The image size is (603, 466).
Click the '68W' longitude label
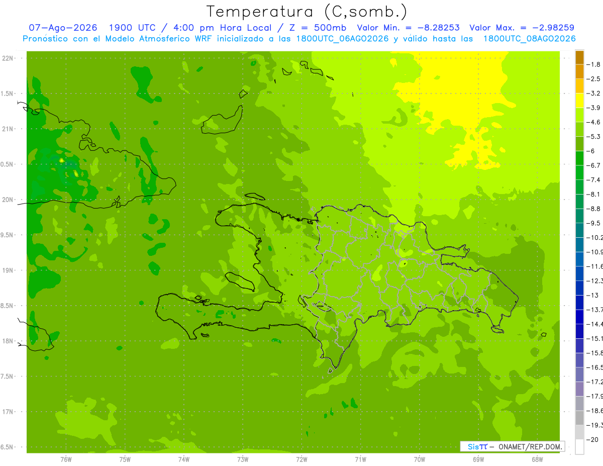point(537,459)
